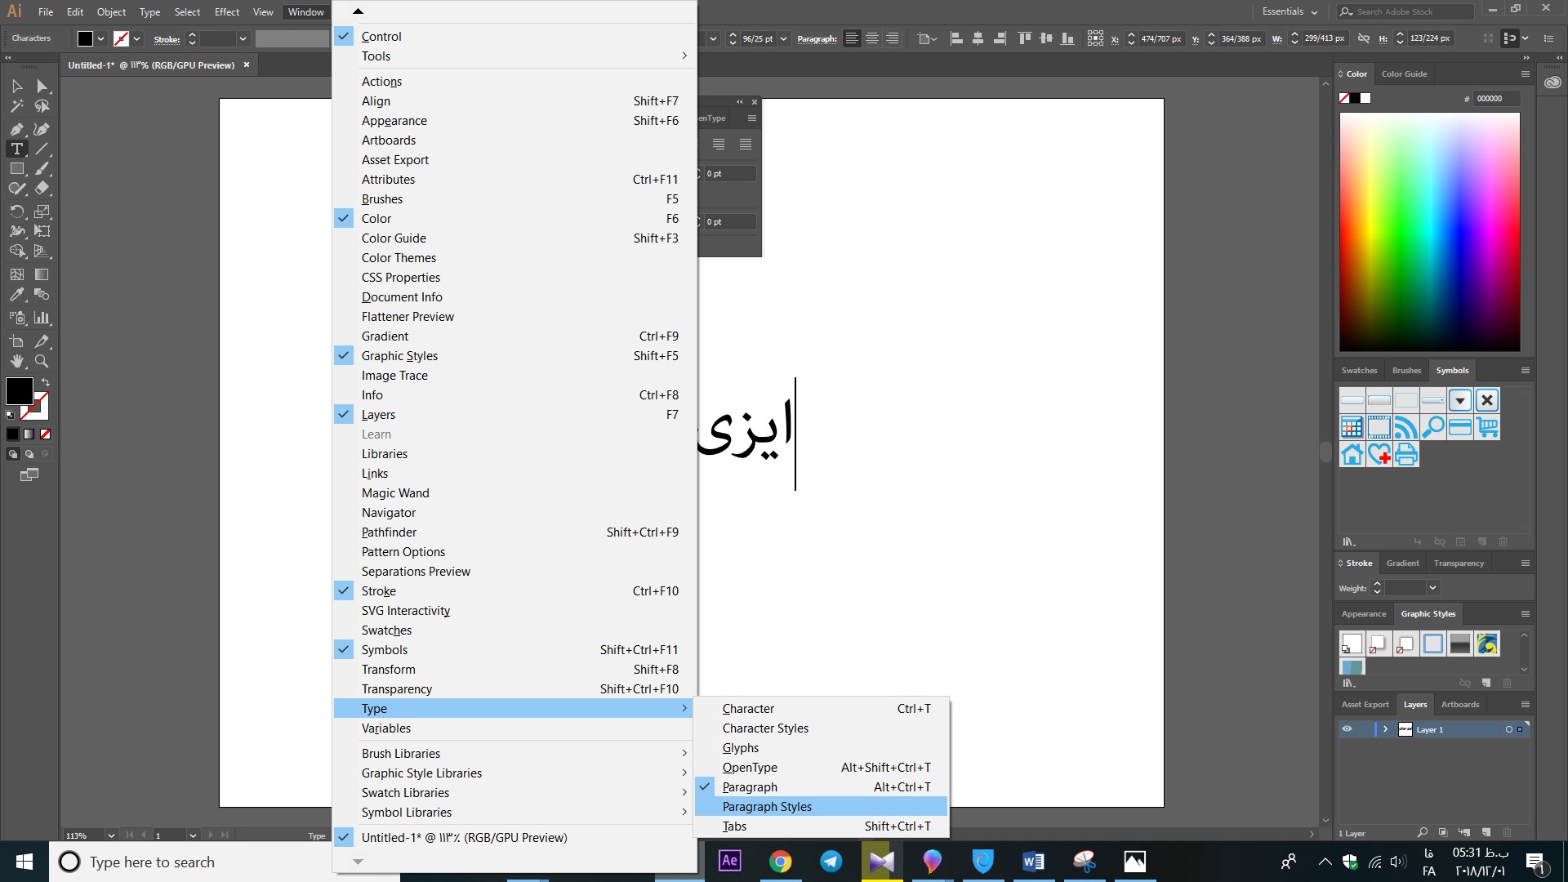Toggle off the Color panel in Window menu
This screenshot has height=882, width=1568.
[x=376, y=218]
